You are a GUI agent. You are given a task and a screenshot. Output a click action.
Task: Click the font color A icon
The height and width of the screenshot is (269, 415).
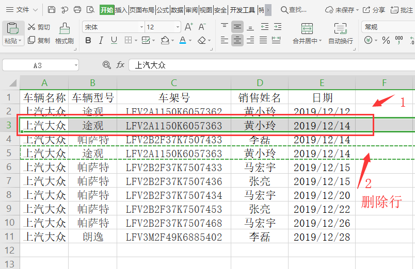tap(183, 40)
